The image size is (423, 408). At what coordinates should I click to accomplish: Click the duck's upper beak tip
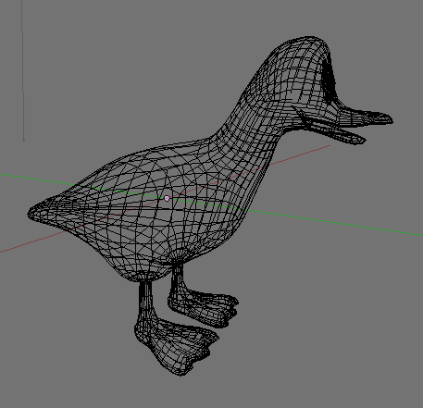click(x=387, y=119)
